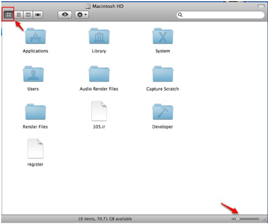The height and width of the screenshot is (224, 268).
Task: Click the Quick Look eye button
Action: (x=65, y=14)
